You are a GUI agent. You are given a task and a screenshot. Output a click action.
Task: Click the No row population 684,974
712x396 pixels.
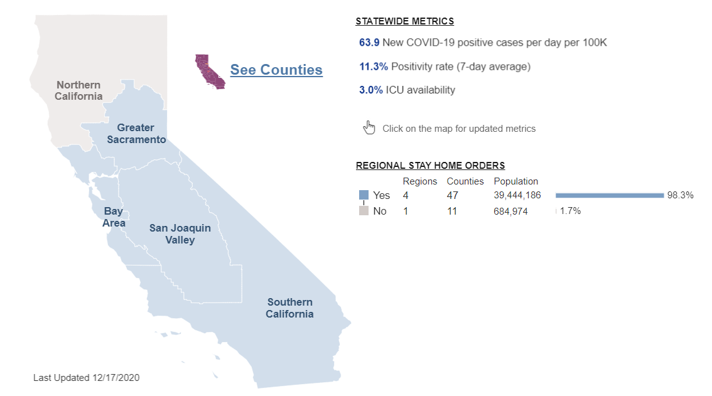point(510,211)
